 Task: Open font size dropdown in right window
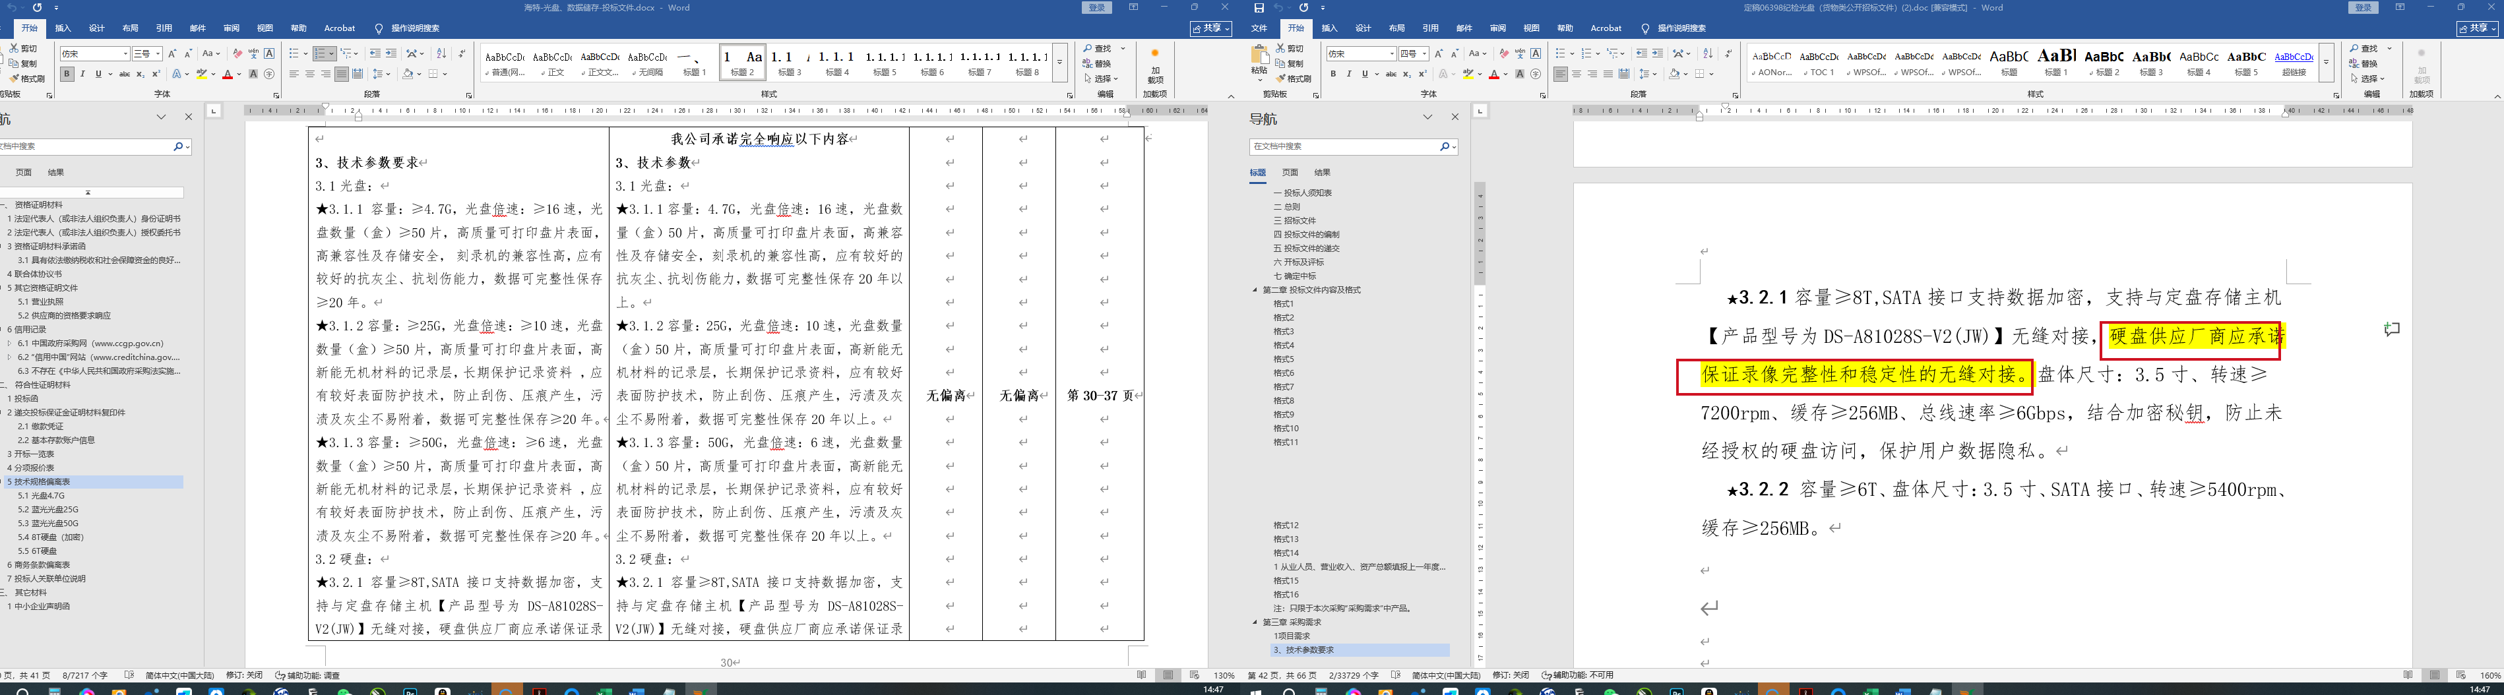(x=1425, y=53)
